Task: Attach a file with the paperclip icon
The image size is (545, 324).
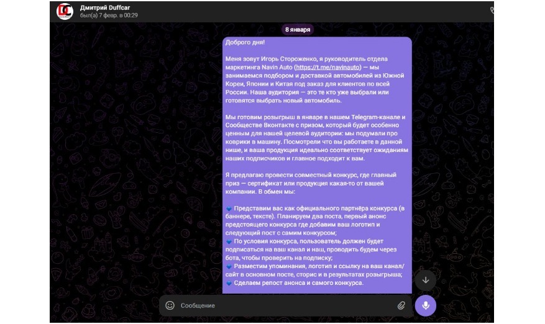Action: pos(401,305)
